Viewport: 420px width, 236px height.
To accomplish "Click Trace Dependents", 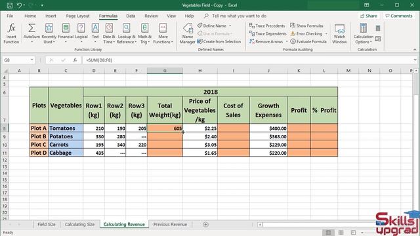I will [x=268, y=33].
